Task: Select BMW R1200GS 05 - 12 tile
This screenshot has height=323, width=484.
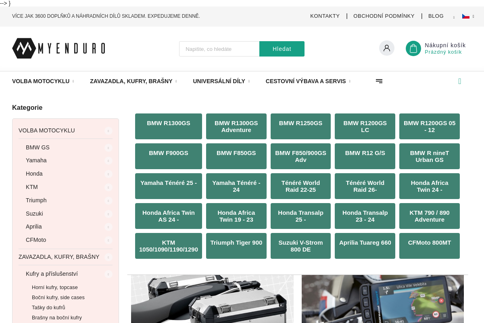Action: tap(430, 126)
